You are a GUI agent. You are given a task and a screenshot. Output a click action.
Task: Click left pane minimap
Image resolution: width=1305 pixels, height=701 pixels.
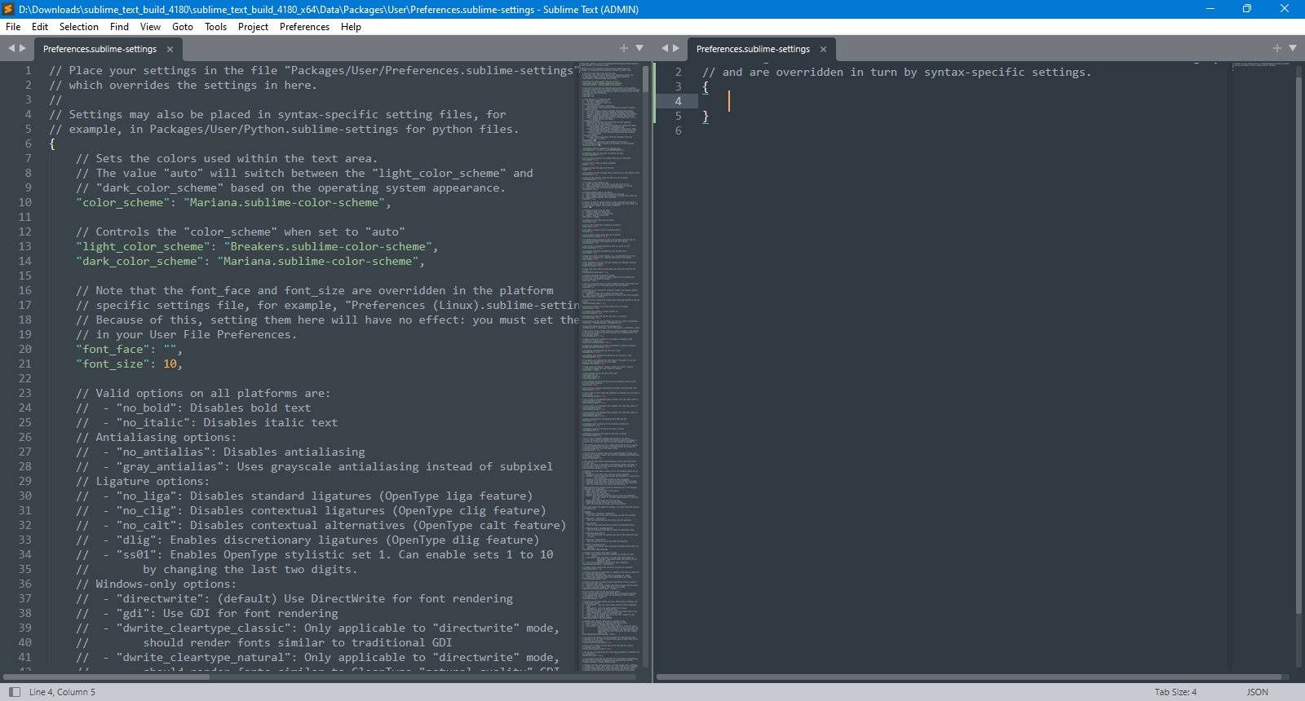click(610, 367)
